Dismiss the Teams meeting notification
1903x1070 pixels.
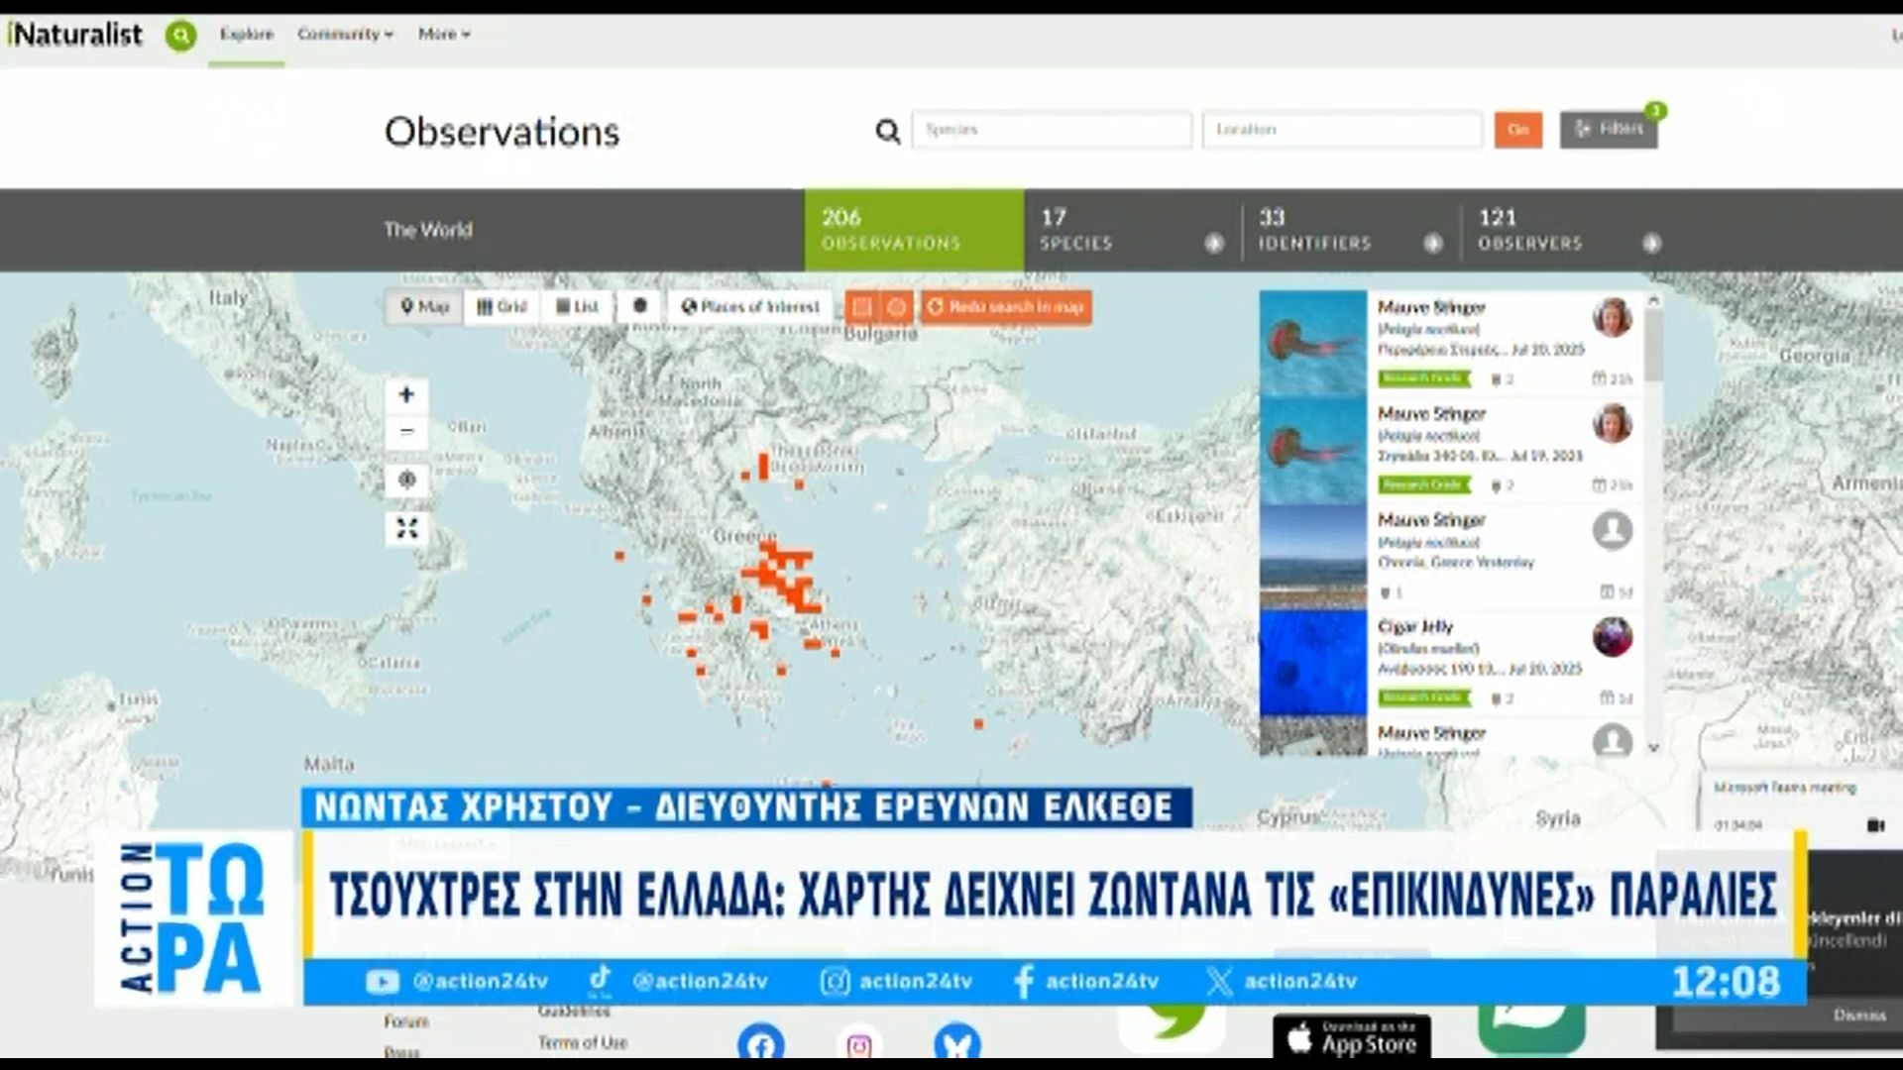[x=1858, y=1015]
